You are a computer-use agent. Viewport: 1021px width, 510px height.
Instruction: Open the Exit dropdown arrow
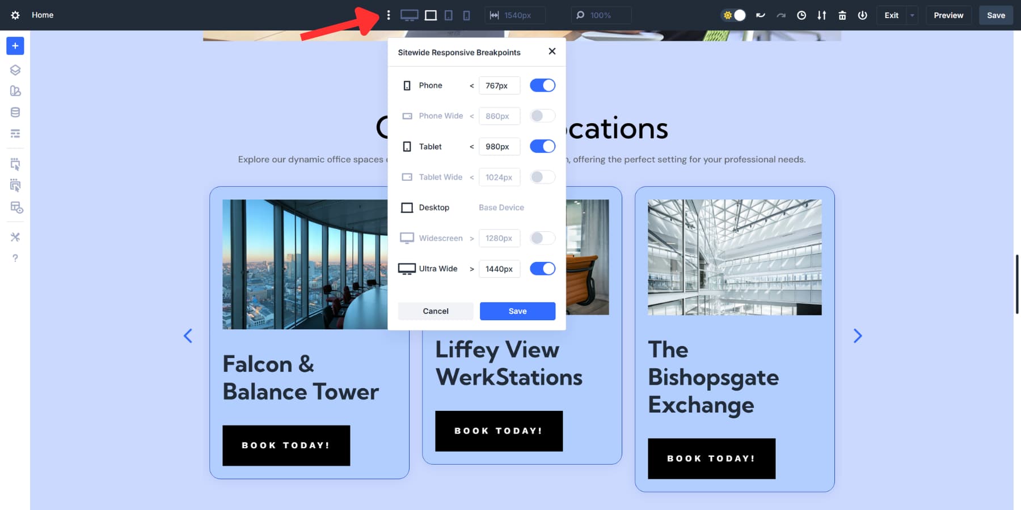click(912, 15)
